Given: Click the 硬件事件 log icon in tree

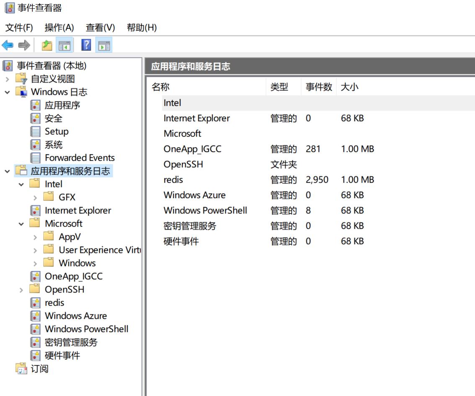Looking at the screenshot, I should (x=36, y=355).
